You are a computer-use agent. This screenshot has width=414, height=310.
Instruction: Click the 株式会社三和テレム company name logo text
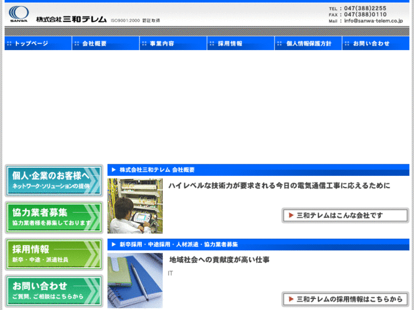[x=71, y=19]
